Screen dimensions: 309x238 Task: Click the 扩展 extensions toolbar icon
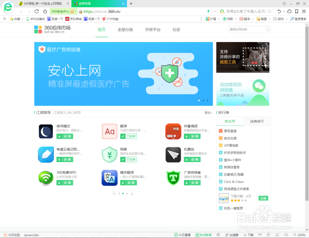coord(211,19)
